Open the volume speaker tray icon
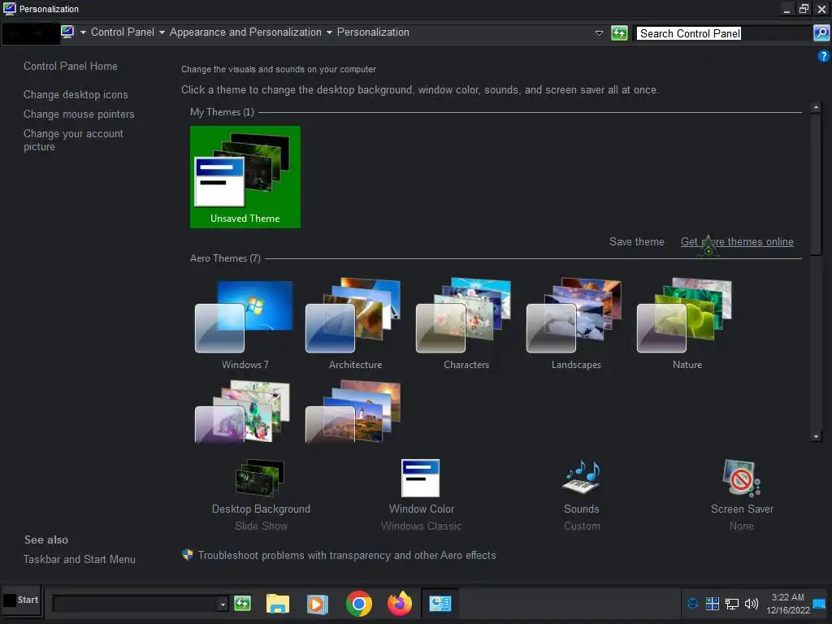832x624 pixels. click(x=752, y=604)
